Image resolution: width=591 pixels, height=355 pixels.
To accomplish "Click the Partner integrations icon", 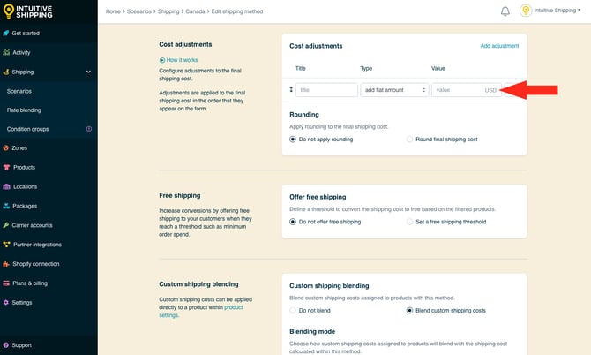I will click(x=6, y=245).
